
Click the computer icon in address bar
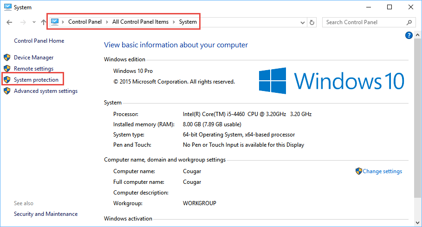pyautogui.click(x=55, y=22)
